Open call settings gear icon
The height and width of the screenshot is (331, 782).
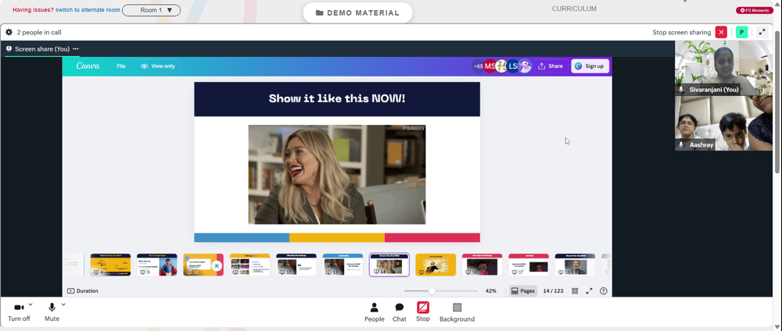pyautogui.click(x=9, y=32)
